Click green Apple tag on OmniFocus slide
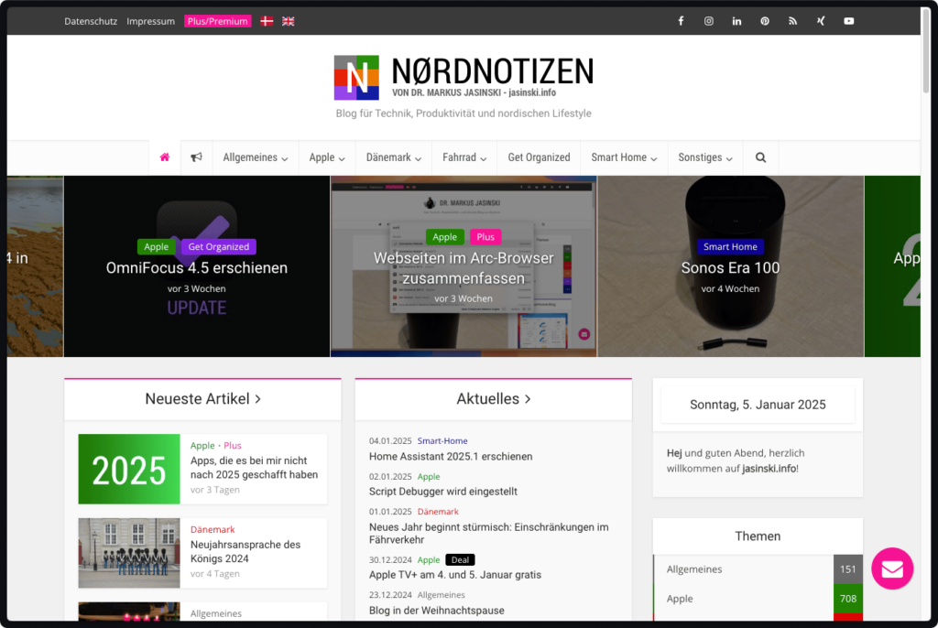 (156, 246)
